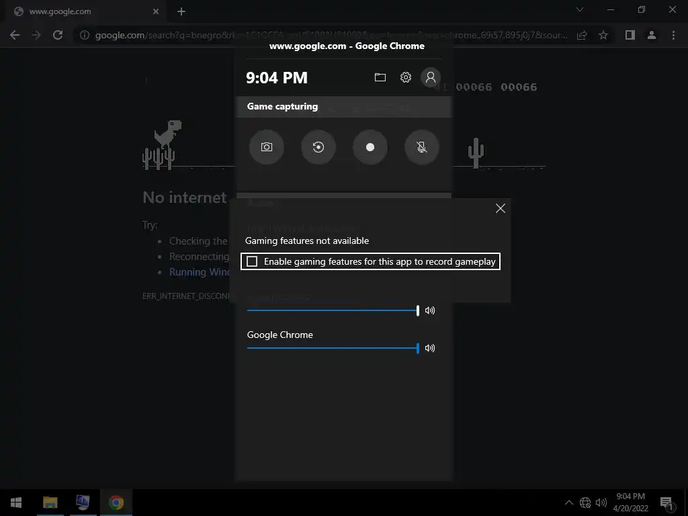This screenshot has height=516, width=688.
Task: Take a screenshot with the camera icon
Action: (x=266, y=147)
